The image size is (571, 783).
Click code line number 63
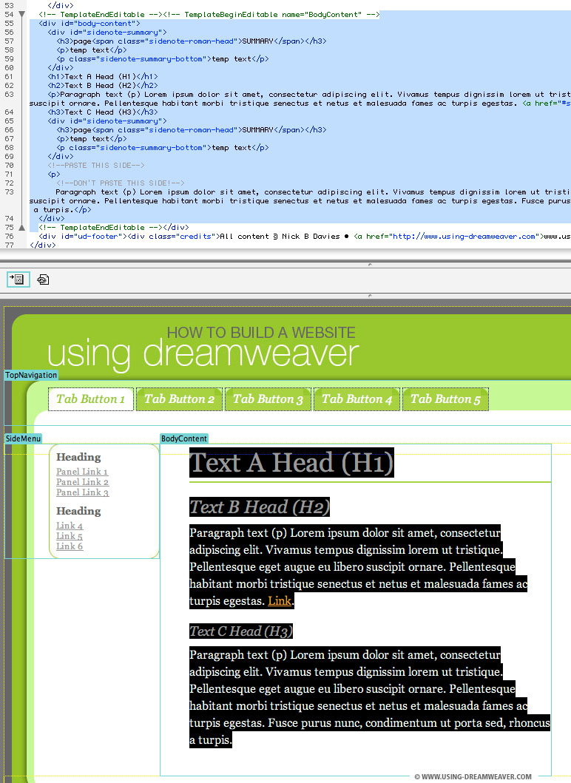[x=9, y=95]
